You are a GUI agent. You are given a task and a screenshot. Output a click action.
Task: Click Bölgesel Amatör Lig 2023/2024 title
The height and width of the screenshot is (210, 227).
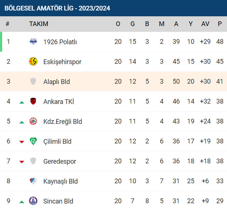click(x=57, y=8)
